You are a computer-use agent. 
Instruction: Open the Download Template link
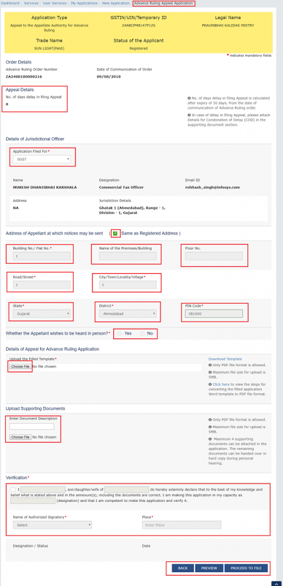225,359
